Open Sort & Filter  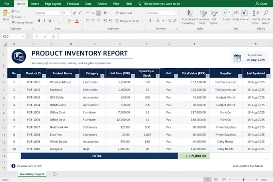pyautogui.click(x=256, y=17)
